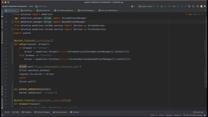Click Run with Coverage icon

point(165,6)
